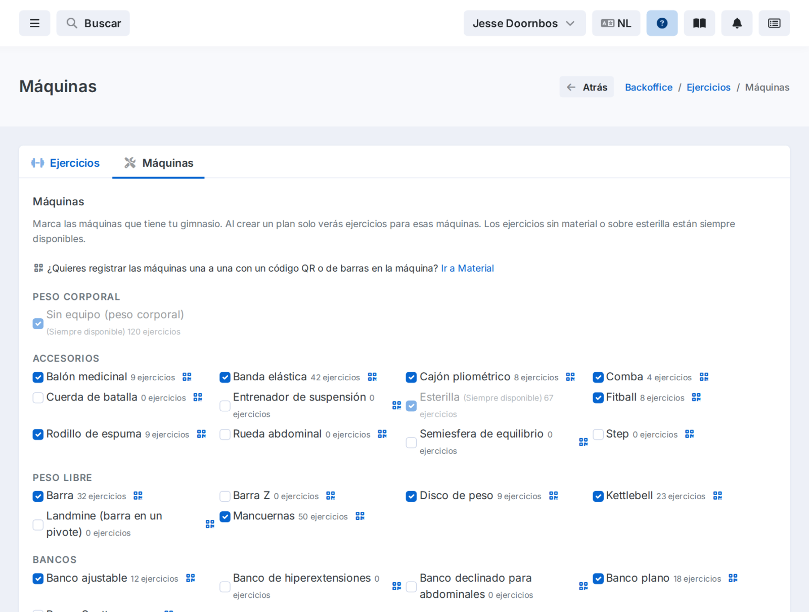
Task: Open the NL language selector
Action: 616,23
